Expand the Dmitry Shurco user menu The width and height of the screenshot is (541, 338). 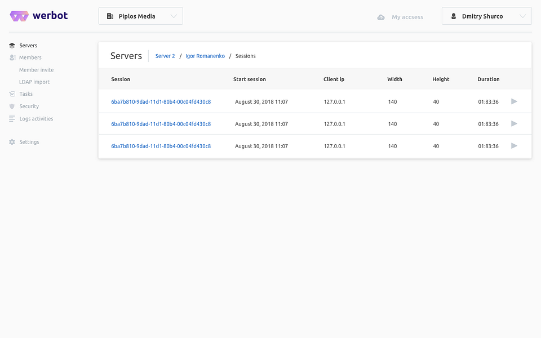(487, 16)
